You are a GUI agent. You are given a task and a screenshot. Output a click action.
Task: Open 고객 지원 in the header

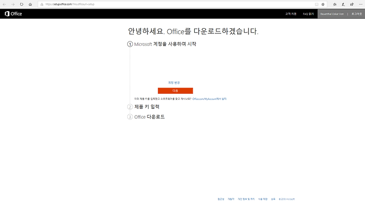pyautogui.click(x=291, y=14)
